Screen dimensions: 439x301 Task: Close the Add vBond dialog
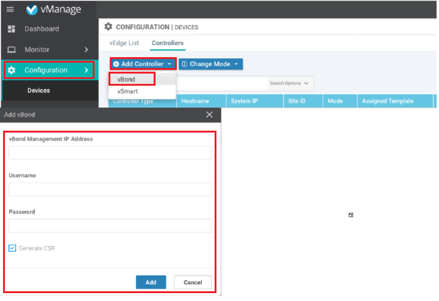click(209, 115)
